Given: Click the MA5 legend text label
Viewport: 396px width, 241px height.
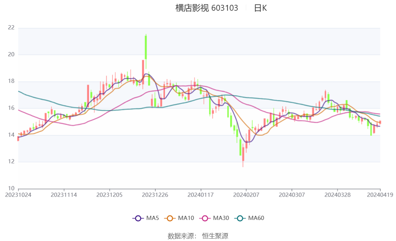Looking at the screenshot, I should (152, 218).
